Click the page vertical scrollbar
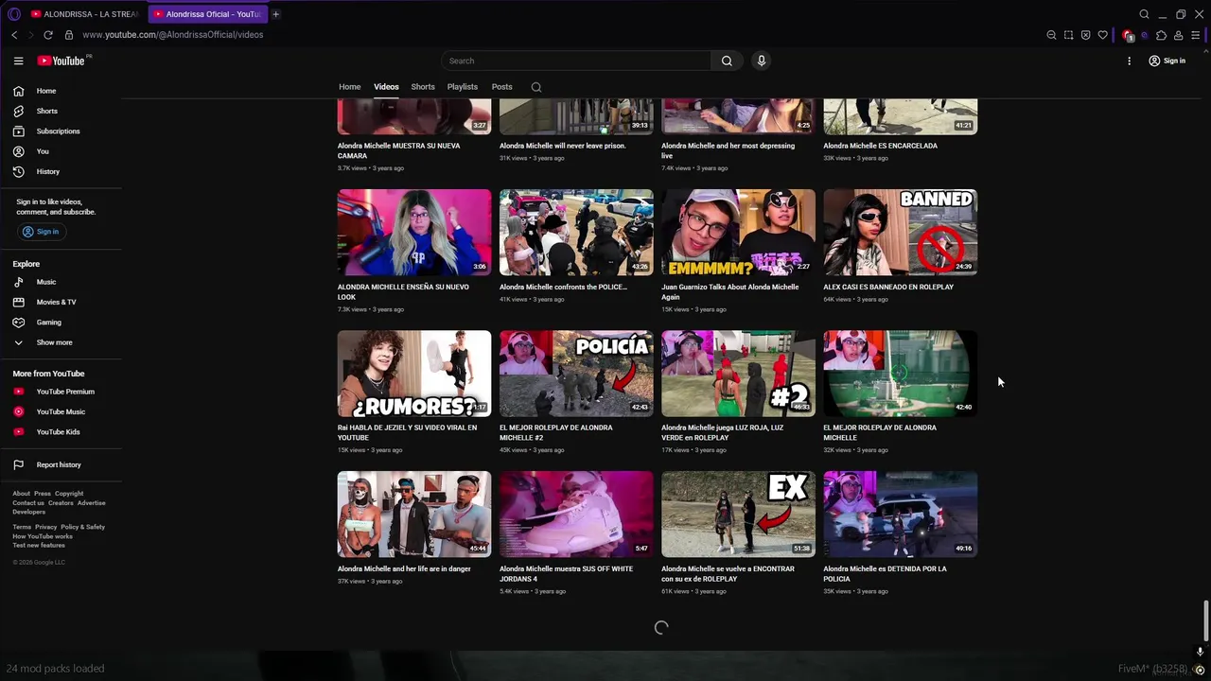 click(x=1204, y=620)
